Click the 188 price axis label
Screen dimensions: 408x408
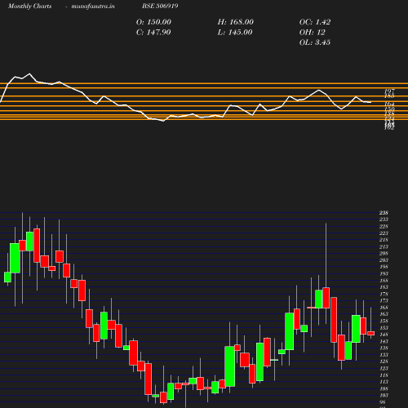pos(384,281)
